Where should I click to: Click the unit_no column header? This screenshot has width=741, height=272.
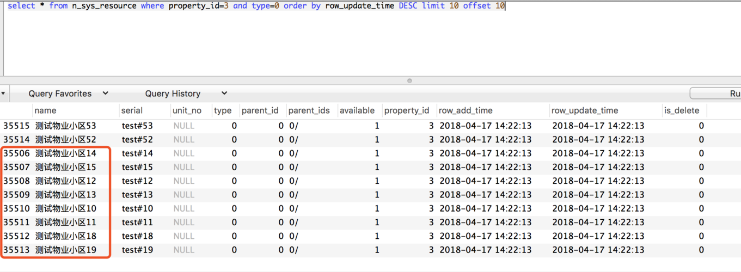point(187,110)
